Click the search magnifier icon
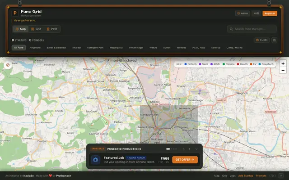 coord(231,29)
